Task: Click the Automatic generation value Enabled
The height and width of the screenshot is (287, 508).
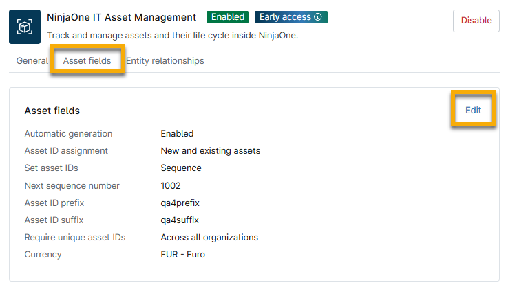Action: pyautogui.click(x=177, y=134)
